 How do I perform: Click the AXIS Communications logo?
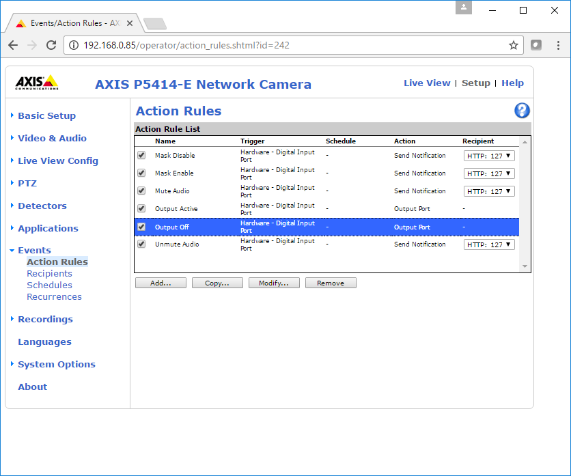pos(37,83)
